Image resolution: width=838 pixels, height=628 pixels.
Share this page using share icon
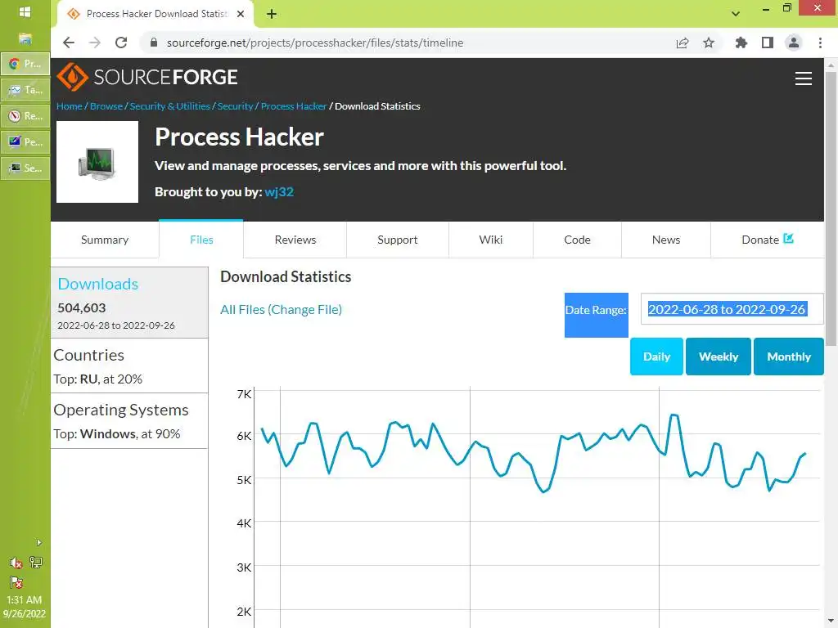coord(683,43)
